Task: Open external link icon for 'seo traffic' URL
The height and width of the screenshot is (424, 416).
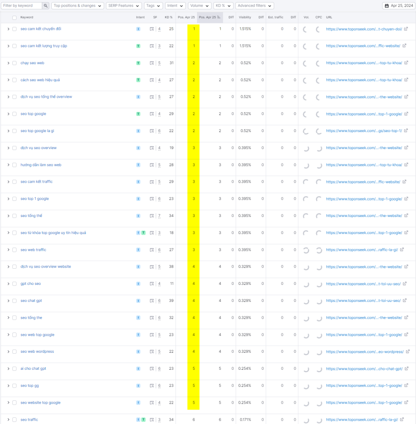Action: click(402, 420)
